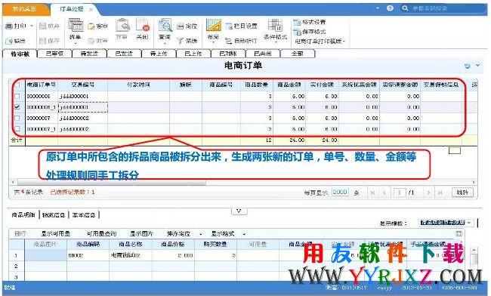Click the first page navigation arrow
This screenshot has height=296, width=491.
coord(372,193)
